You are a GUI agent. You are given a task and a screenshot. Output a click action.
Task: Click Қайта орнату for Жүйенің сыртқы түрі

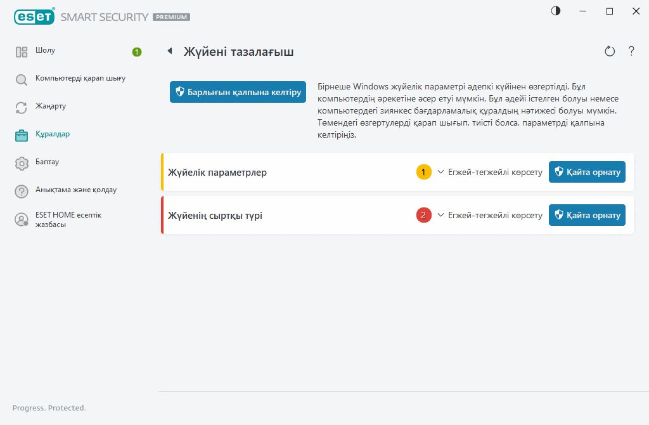click(x=587, y=215)
